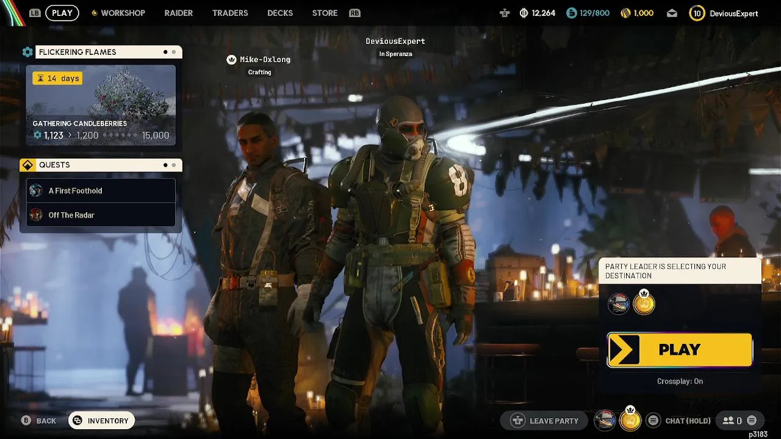The width and height of the screenshot is (781, 439).
Task: Open the QUESTS header
Action: coord(109,165)
